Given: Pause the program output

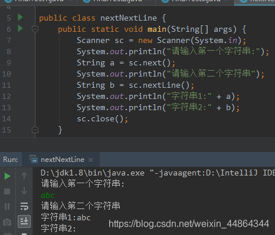Looking at the screenshot, I should click(7, 206).
